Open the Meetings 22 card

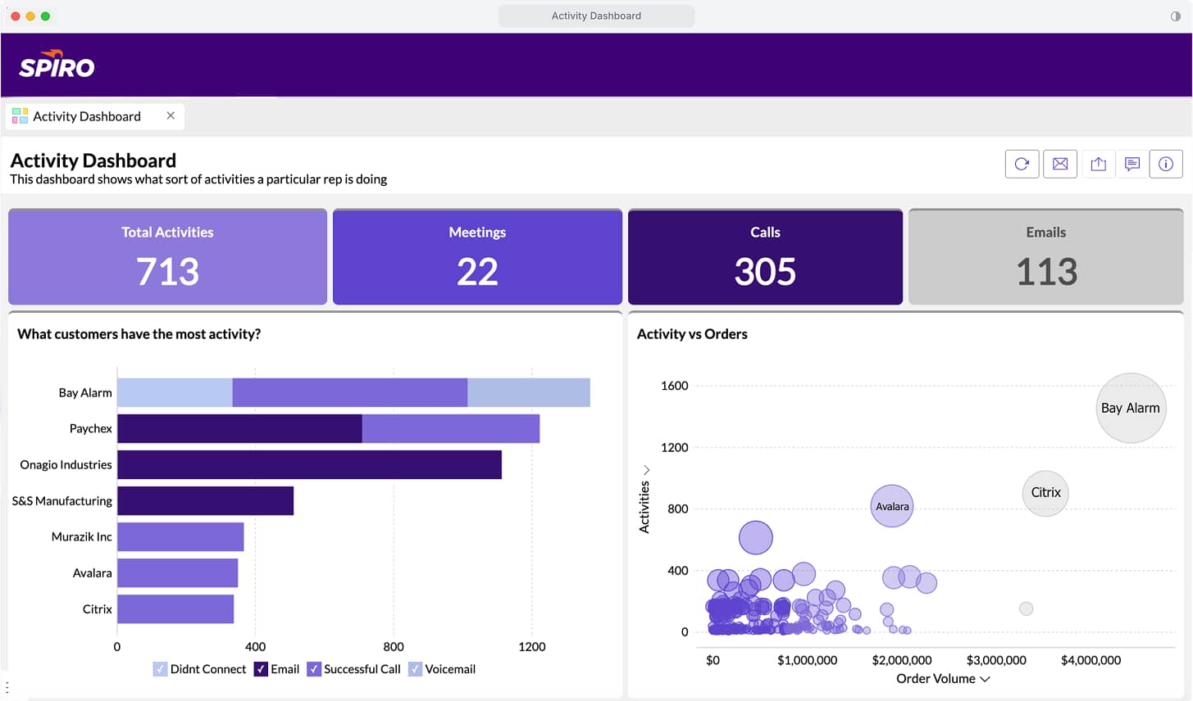477,257
